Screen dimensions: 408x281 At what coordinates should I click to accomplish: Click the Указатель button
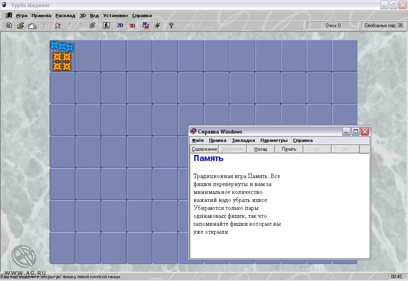click(232, 149)
